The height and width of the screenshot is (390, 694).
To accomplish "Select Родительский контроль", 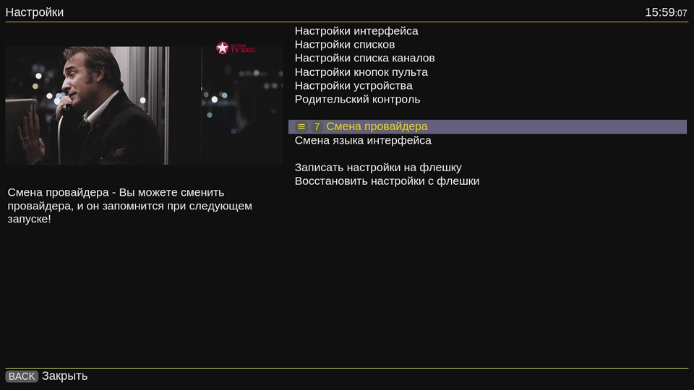I will pos(357,100).
